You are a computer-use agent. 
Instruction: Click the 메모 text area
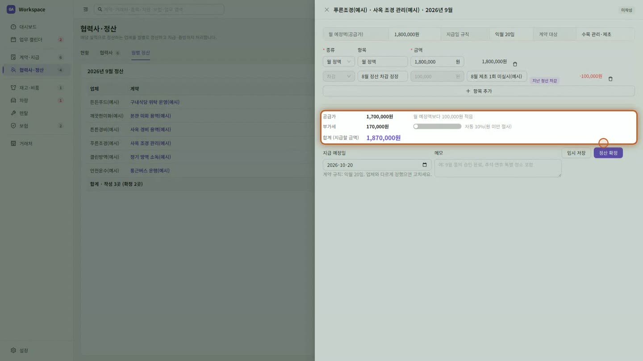pos(497,168)
